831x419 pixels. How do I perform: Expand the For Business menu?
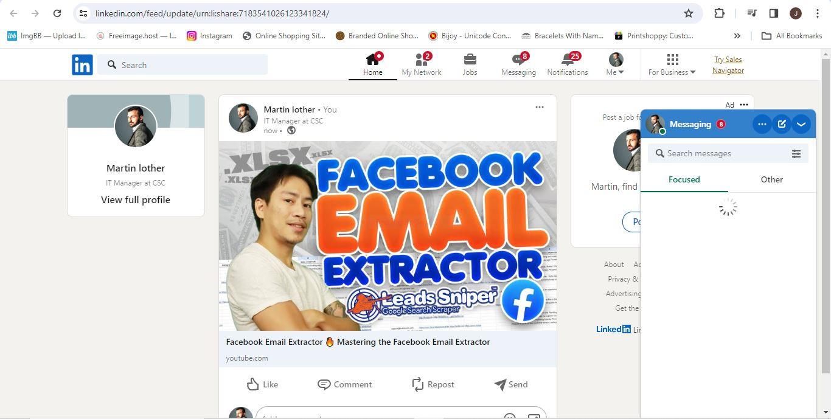coord(672,64)
